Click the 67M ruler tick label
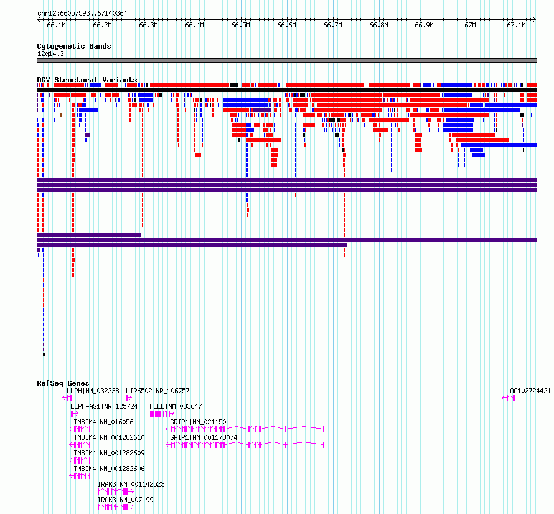This screenshot has height=514, width=554. (470, 25)
